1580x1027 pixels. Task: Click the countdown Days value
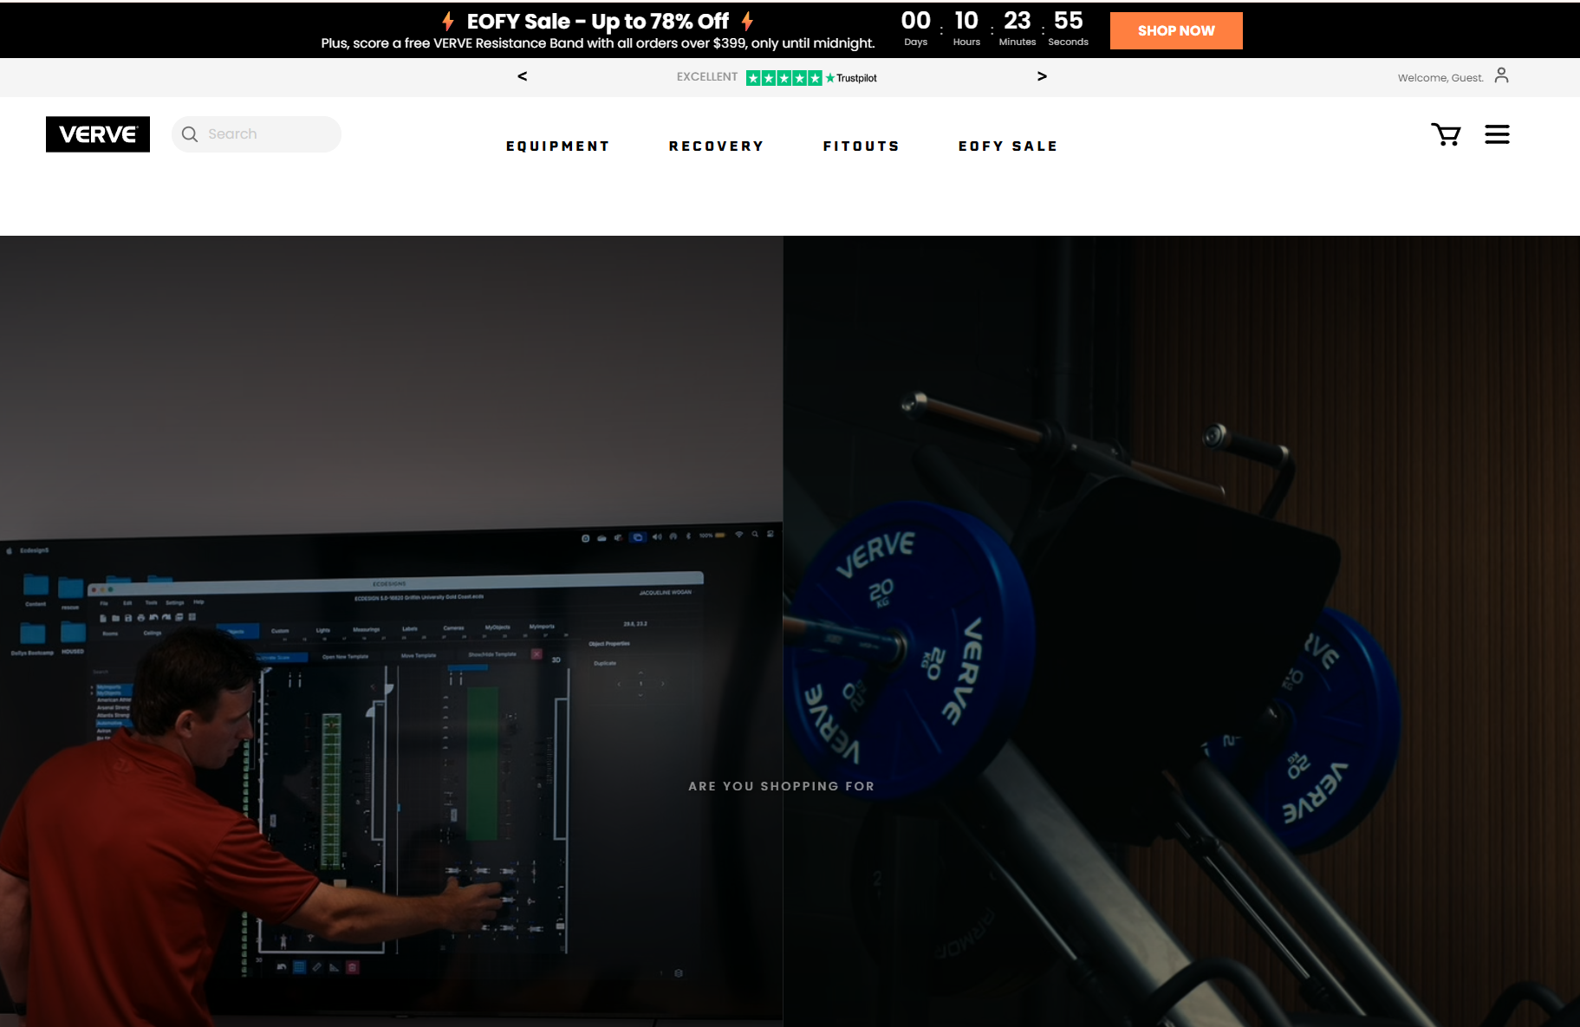pyautogui.click(x=916, y=21)
